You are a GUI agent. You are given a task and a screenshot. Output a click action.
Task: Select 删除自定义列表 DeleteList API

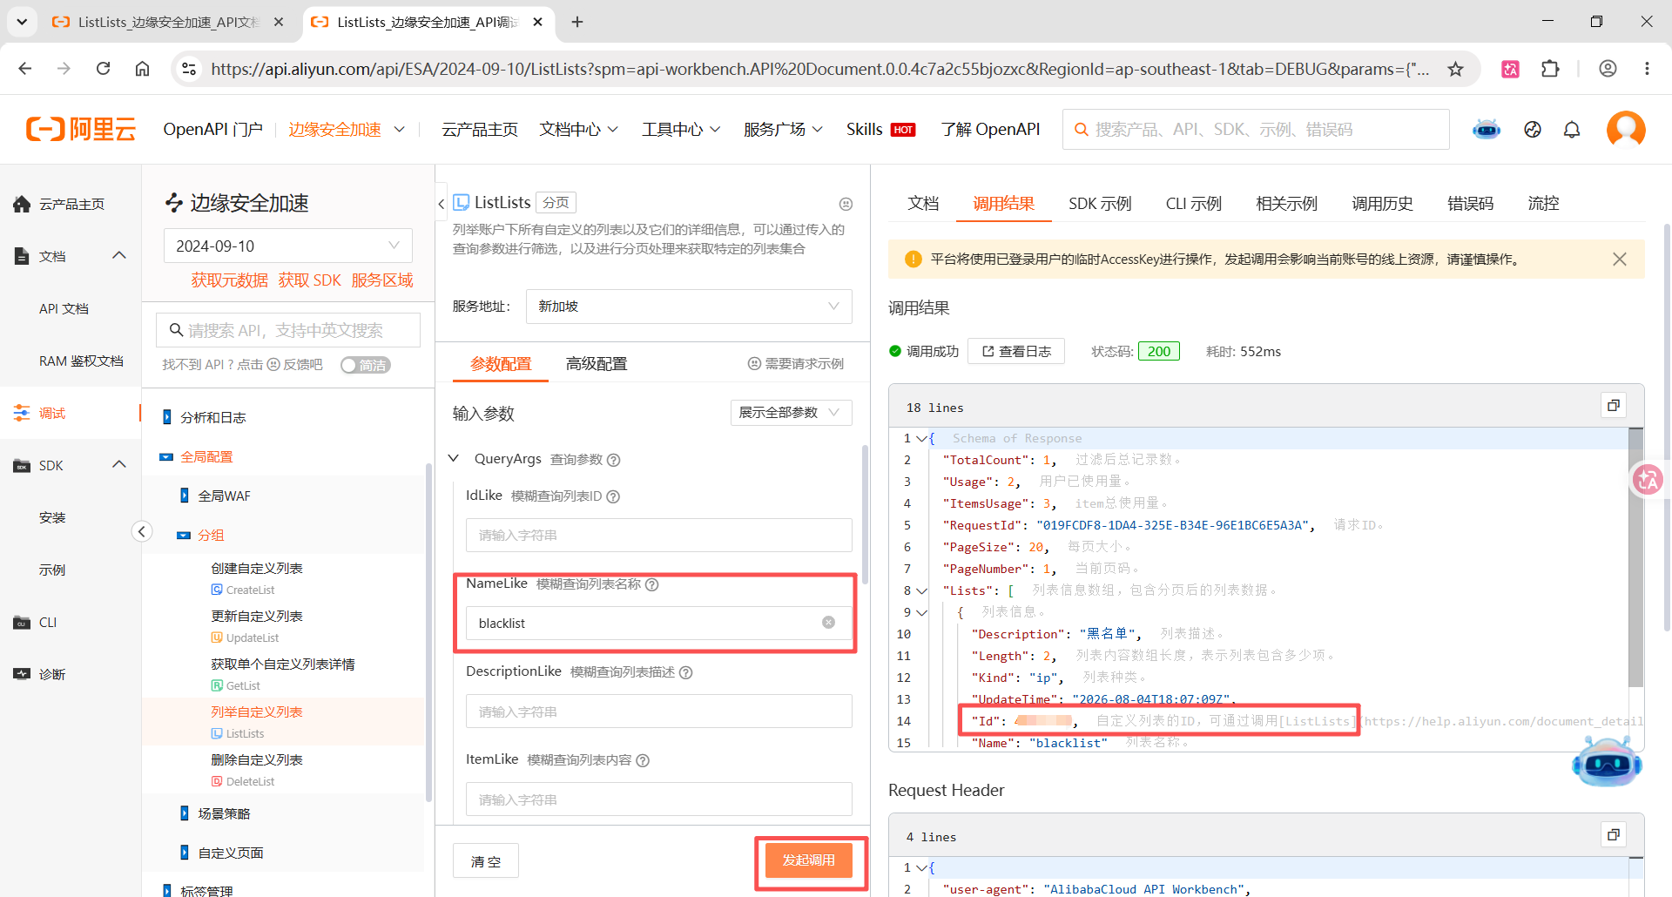(257, 770)
